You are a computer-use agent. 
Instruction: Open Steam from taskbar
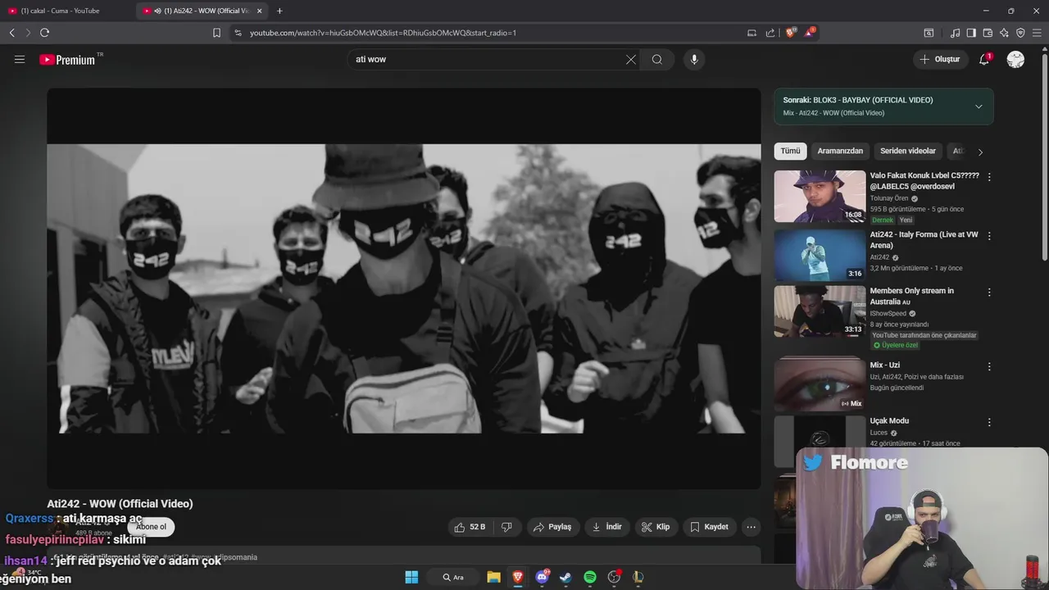tap(565, 577)
